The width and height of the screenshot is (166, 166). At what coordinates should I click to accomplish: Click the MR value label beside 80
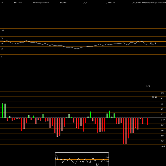(x=154, y=97)
